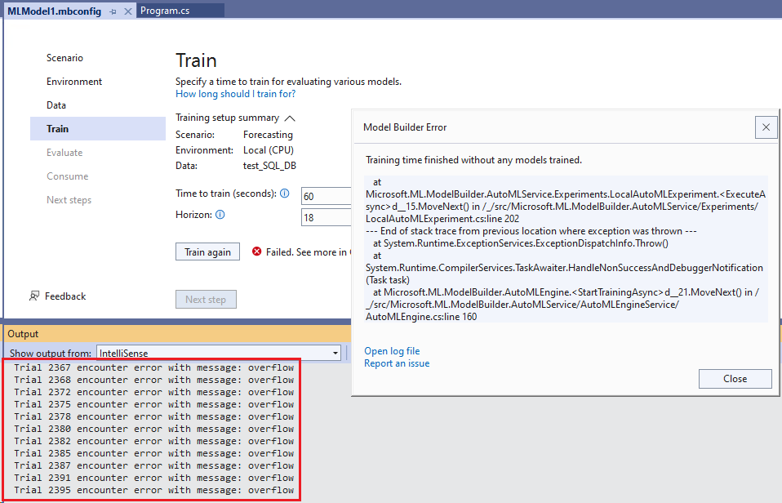782x503 pixels.
Task: Open the Next steps item
Action: 69,200
